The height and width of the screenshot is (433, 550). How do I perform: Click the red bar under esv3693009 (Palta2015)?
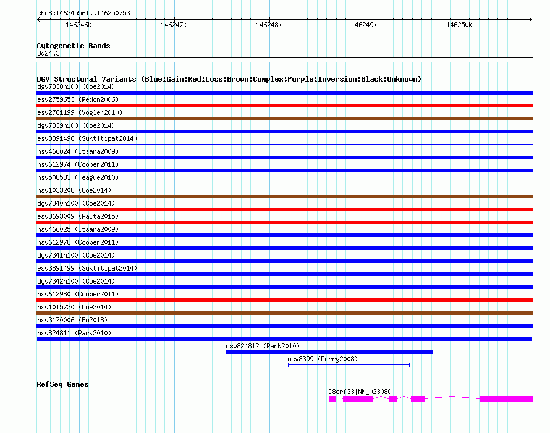coord(284,222)
